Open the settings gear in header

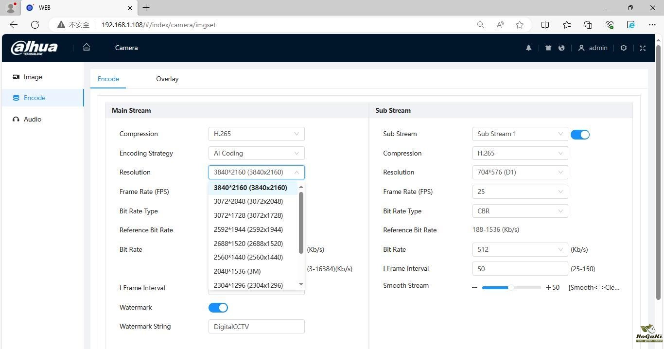click(623, 48)
